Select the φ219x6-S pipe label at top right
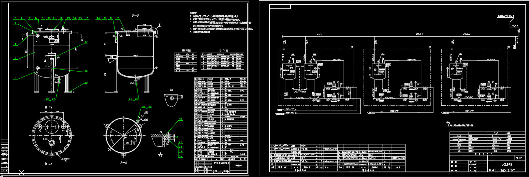This screenshot has width=529, height=177. pyautogui.click(x=506, y=16)
